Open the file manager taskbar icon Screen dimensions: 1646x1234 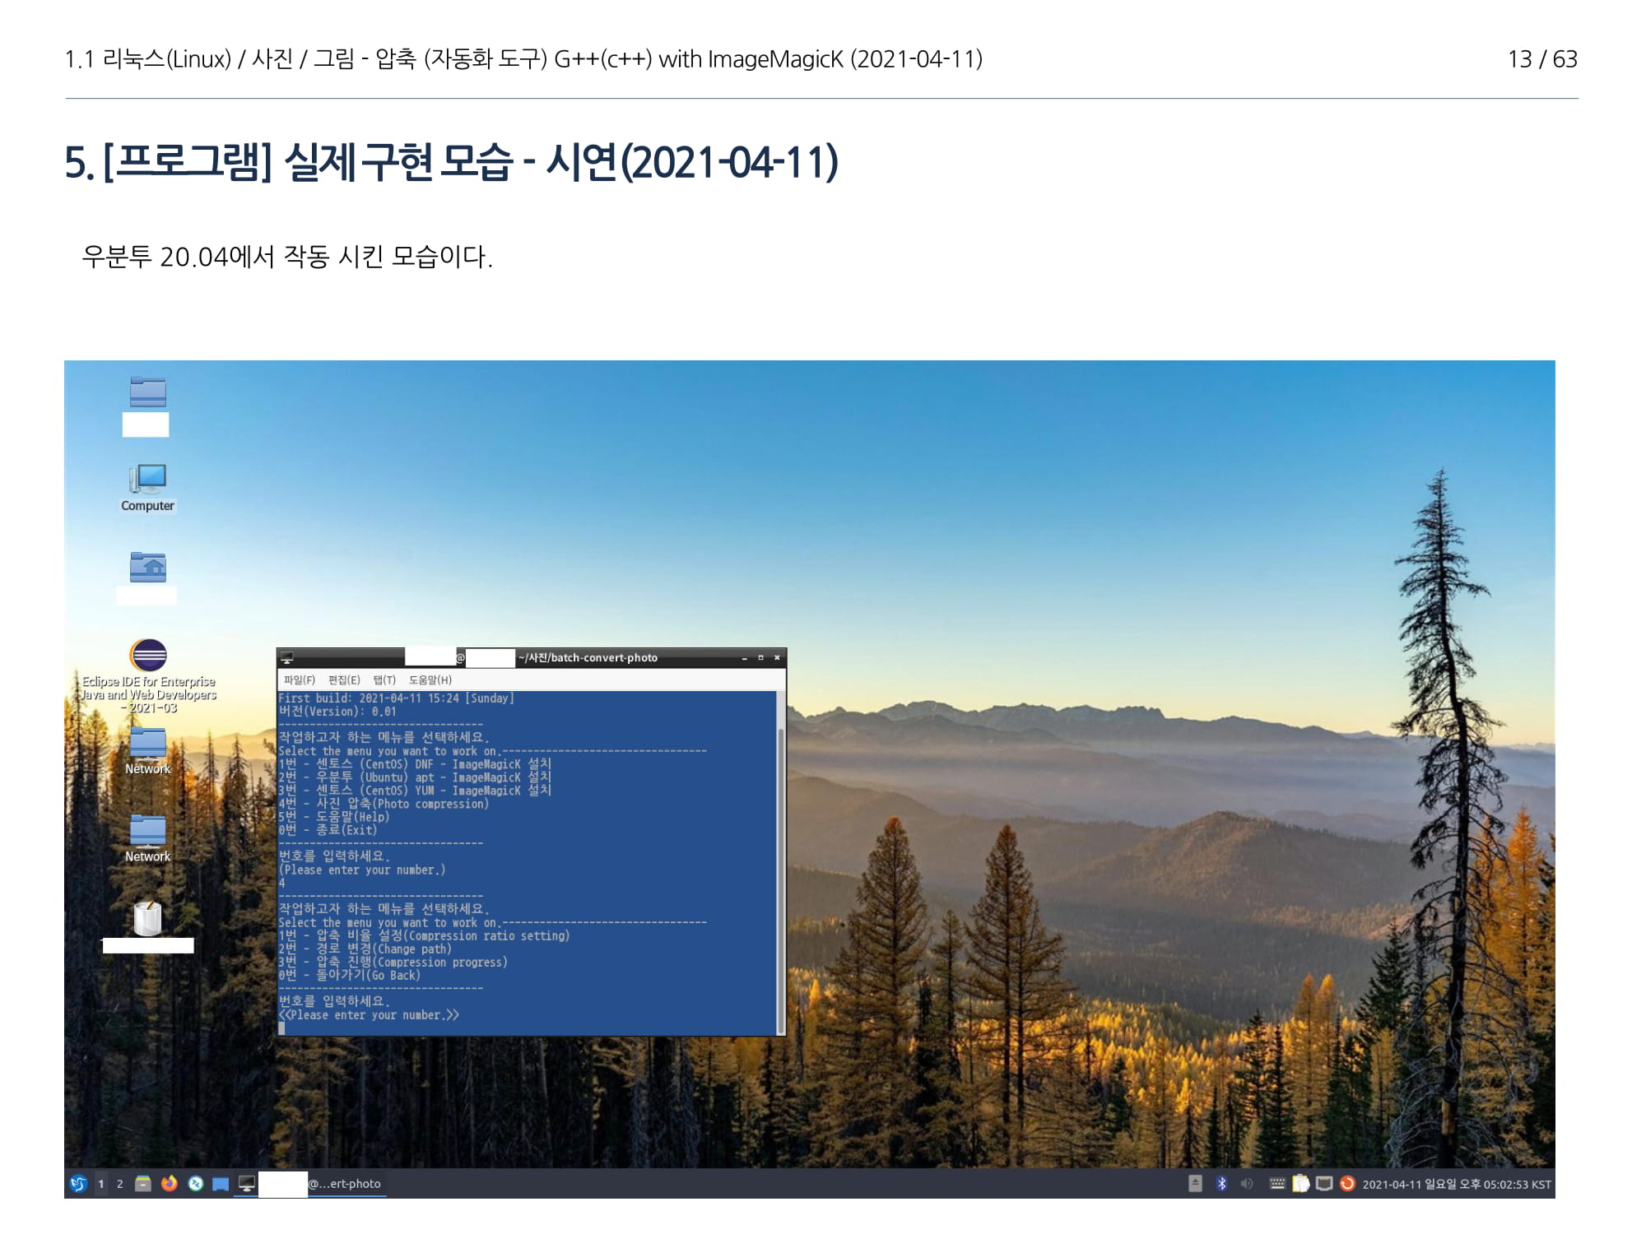[143, 1184]
